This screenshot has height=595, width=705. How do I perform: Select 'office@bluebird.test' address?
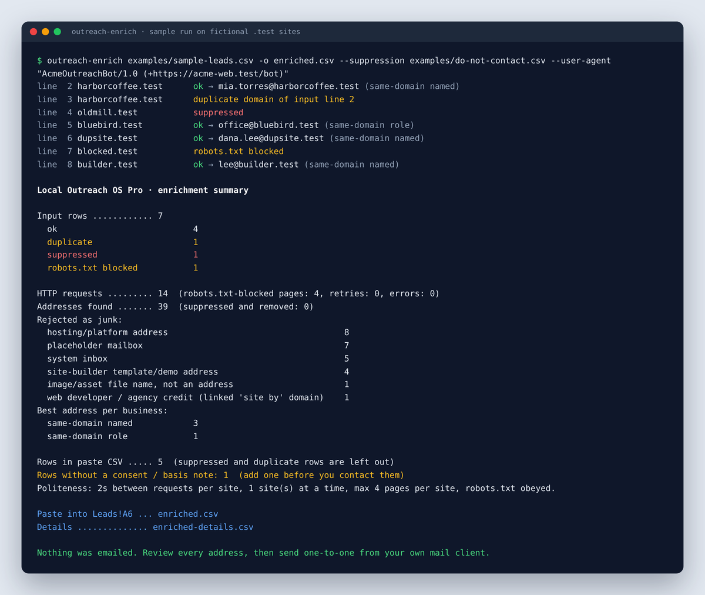pos(268,125)
